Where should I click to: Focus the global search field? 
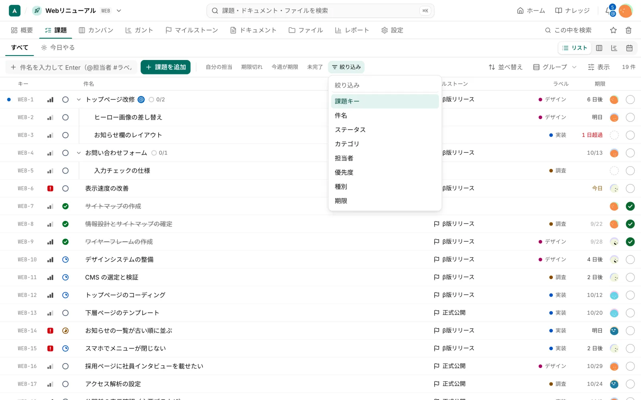click(x=320, y=11)
